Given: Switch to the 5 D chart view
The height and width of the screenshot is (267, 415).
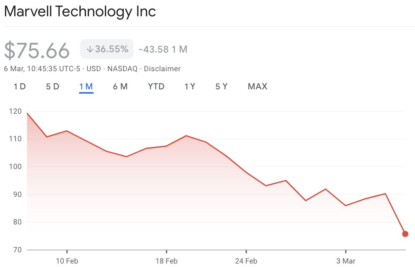Looking at the screenshot, I should (53, 87).
